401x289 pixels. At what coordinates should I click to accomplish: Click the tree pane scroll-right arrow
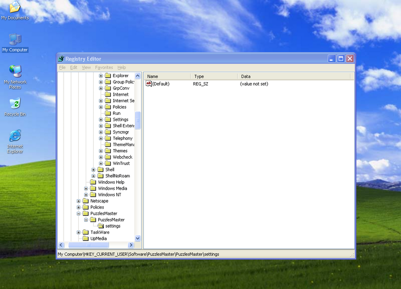click(x=131, y=245)
